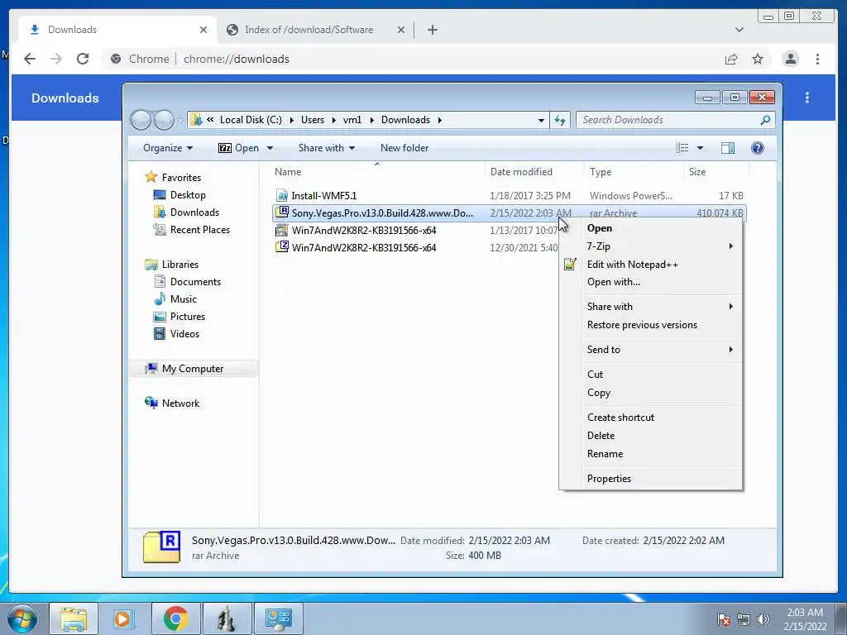Choose Cut from context menu
The height and width of the screenshot is (635, 847).
(x=651, y=375)
